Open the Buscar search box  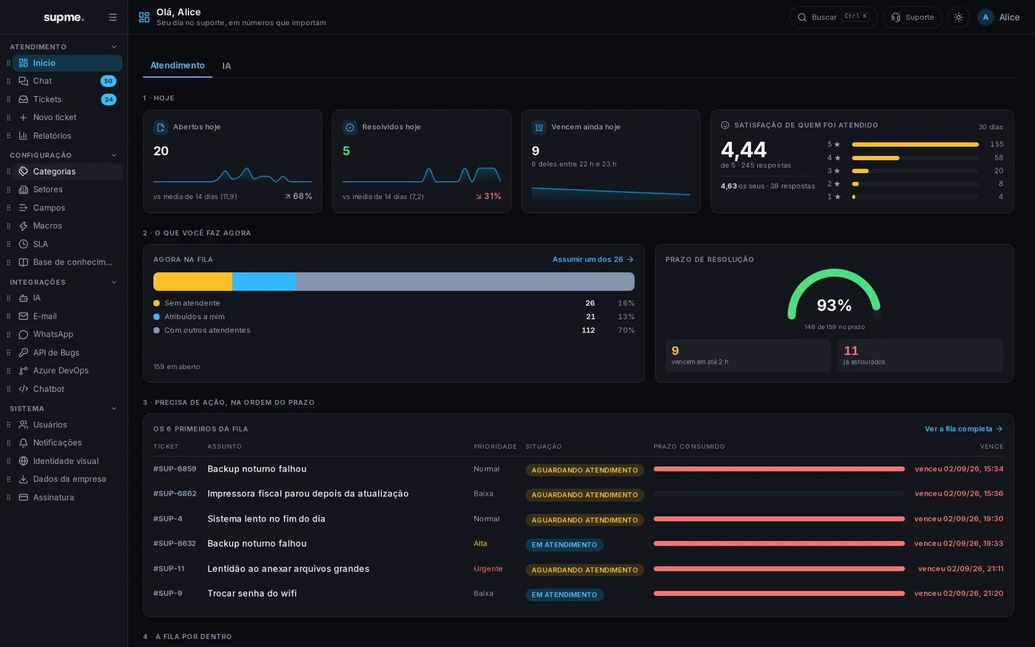point(833,17)
